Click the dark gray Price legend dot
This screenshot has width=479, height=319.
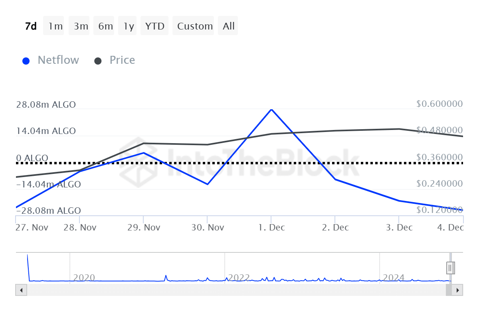tap(98, 61)
